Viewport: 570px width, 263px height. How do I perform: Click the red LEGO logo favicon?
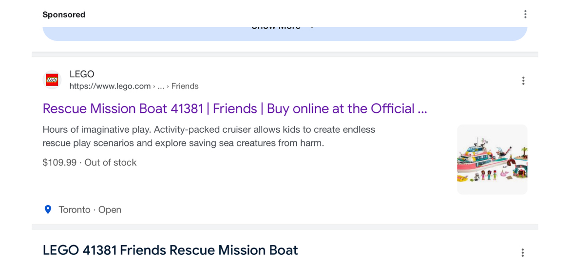52,80
